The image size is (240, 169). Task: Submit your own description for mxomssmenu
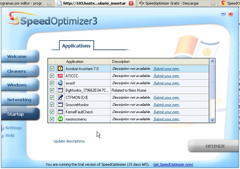pyautogui.click(x=166, y=119)
